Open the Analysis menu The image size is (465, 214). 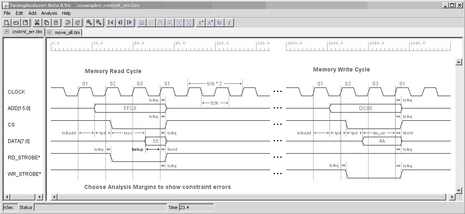point(49,13)
